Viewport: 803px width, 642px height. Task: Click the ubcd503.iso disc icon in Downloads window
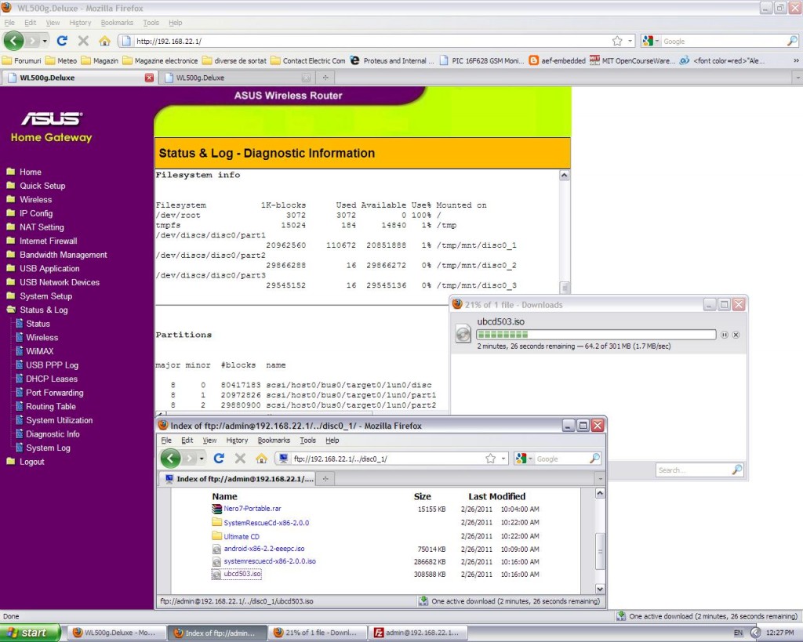click(463, 333)
